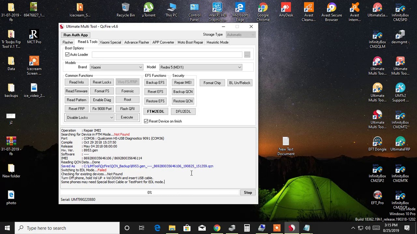The width and height of the screenshot is (417, 234).
Task: Open InfinityBox CM2QLM shortcut
Action: pyautogui.click(x=377, y=39)
